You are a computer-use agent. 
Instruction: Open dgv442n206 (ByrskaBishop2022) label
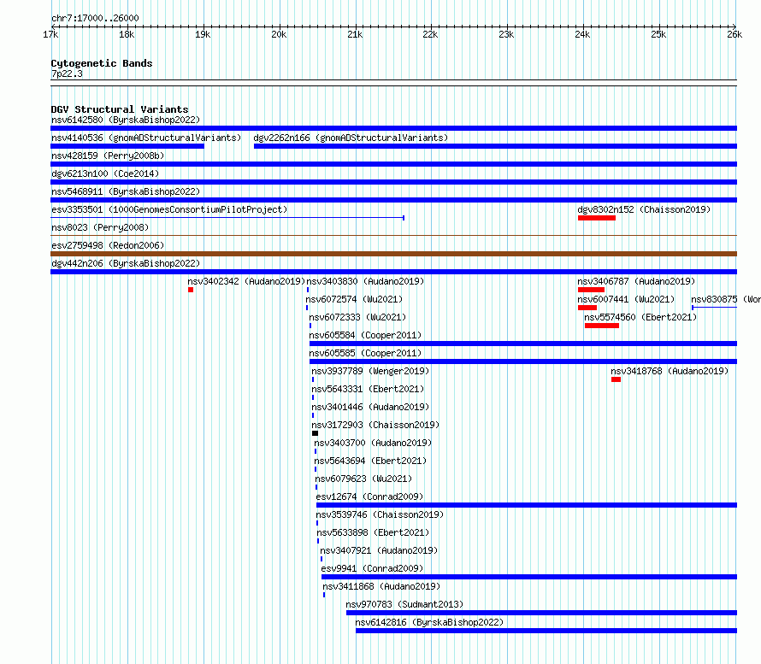tap(126, 263)
